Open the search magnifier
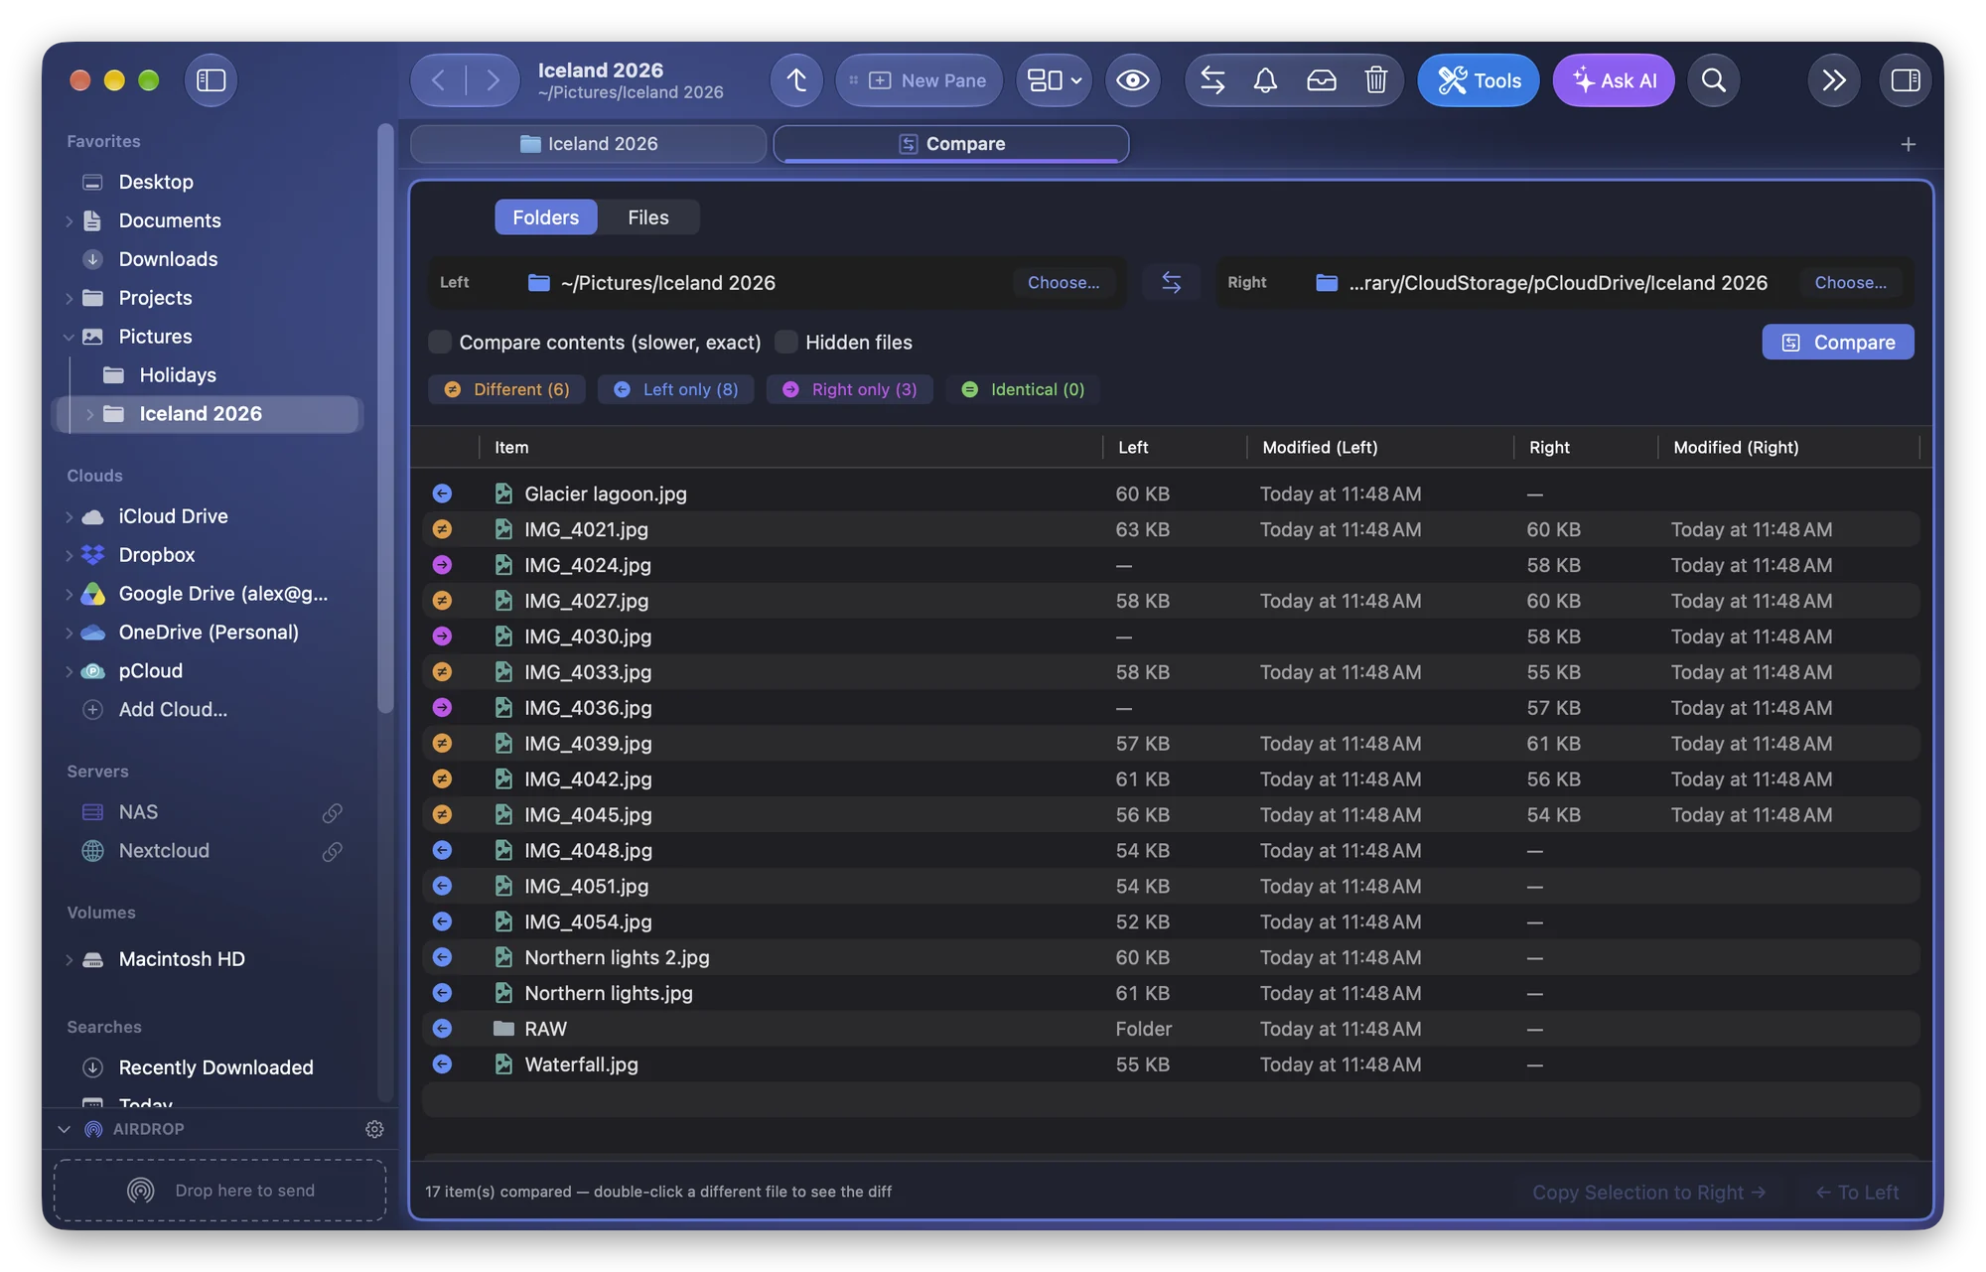Viewport: 1986px width, 1272px height. tap(1713, 80)
